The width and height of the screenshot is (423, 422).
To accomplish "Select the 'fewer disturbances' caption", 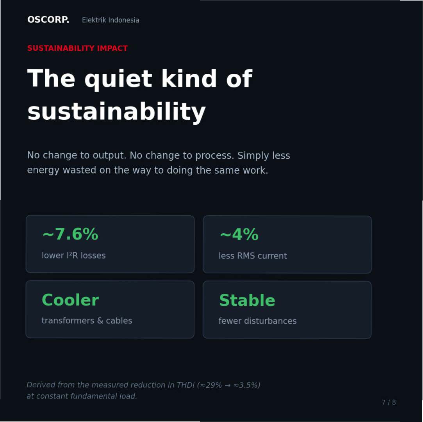I will [258, 321].
